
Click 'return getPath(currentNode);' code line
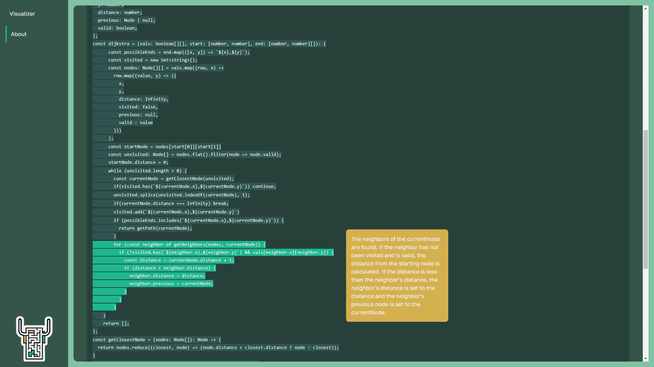pos(155,228)
